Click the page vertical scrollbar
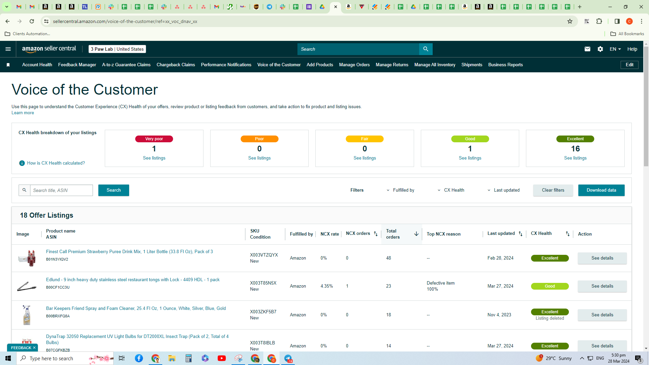 tap(646, 106)
